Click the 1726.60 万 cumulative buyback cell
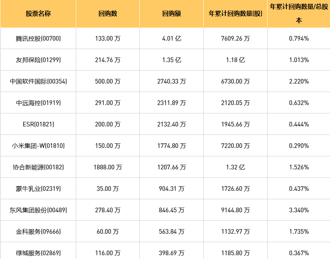The height and width of the screenshot is (259, 330). click(235, 189)
